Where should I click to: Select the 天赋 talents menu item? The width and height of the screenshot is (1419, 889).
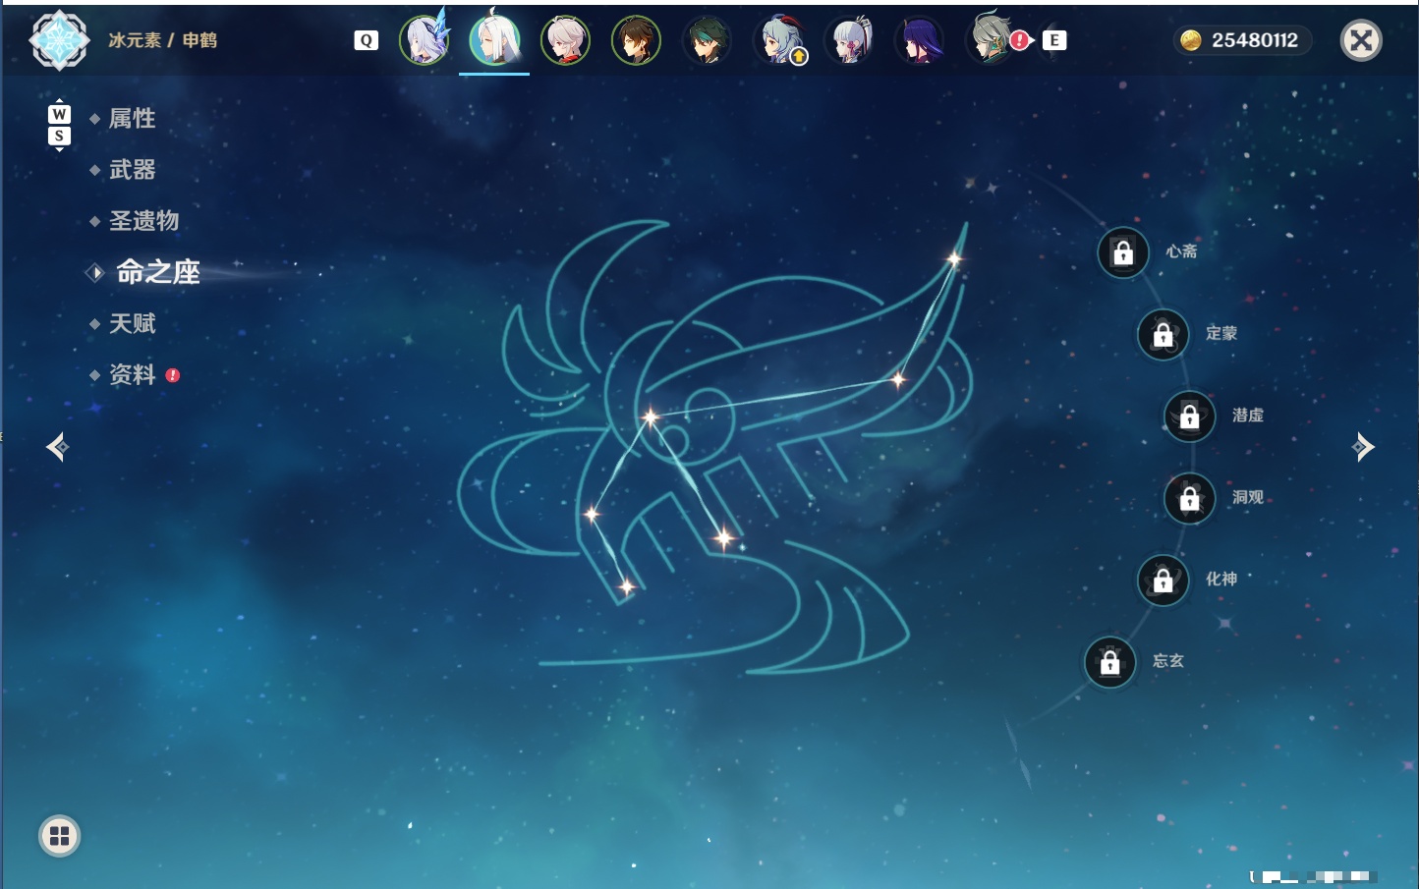(x=132, y=323)
